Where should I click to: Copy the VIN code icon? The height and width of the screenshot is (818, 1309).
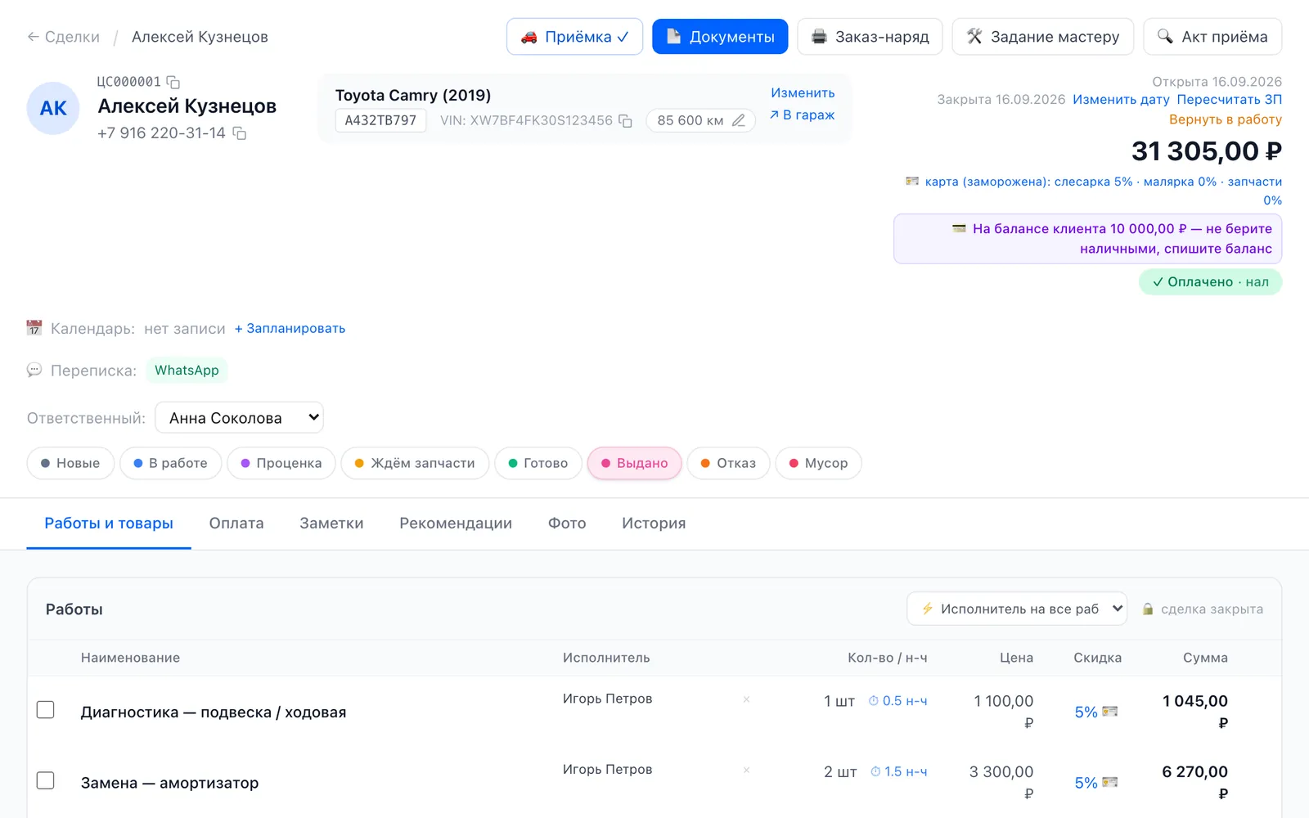click(625, 121)
